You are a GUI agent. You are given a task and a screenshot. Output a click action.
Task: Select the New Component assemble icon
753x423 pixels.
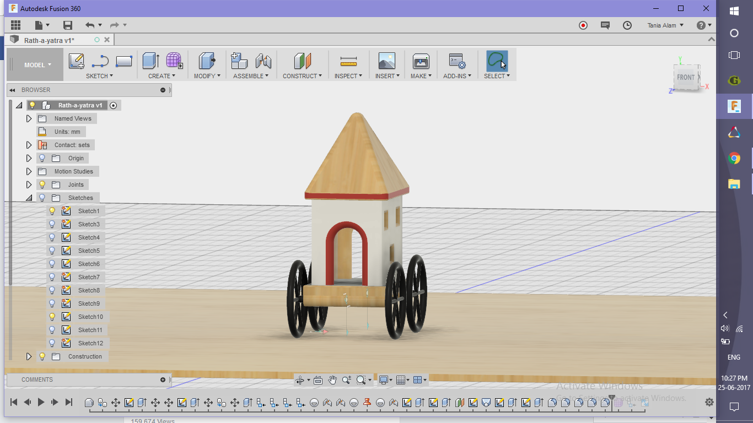click(239, 61)
